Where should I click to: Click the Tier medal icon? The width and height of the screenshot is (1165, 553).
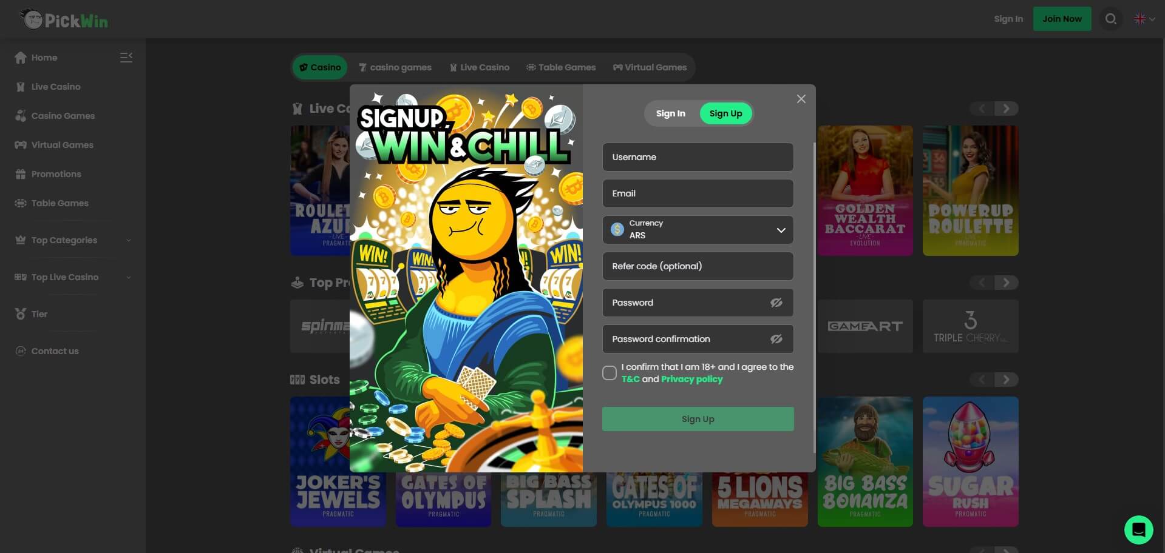pos(20,314)
